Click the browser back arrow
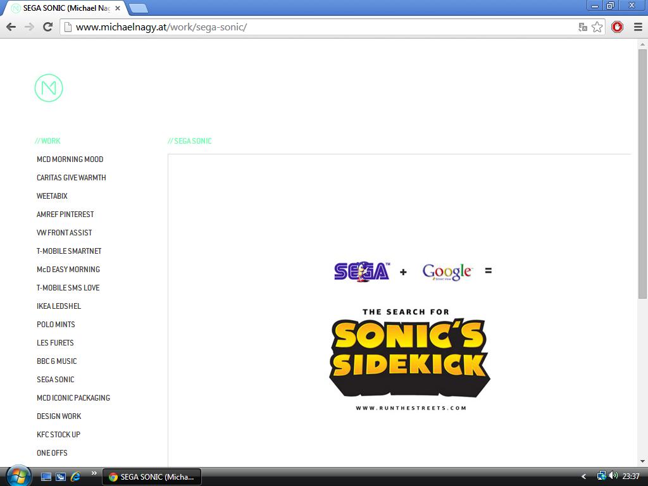Viewport: 648px width, 486px height. click(11, 27)
